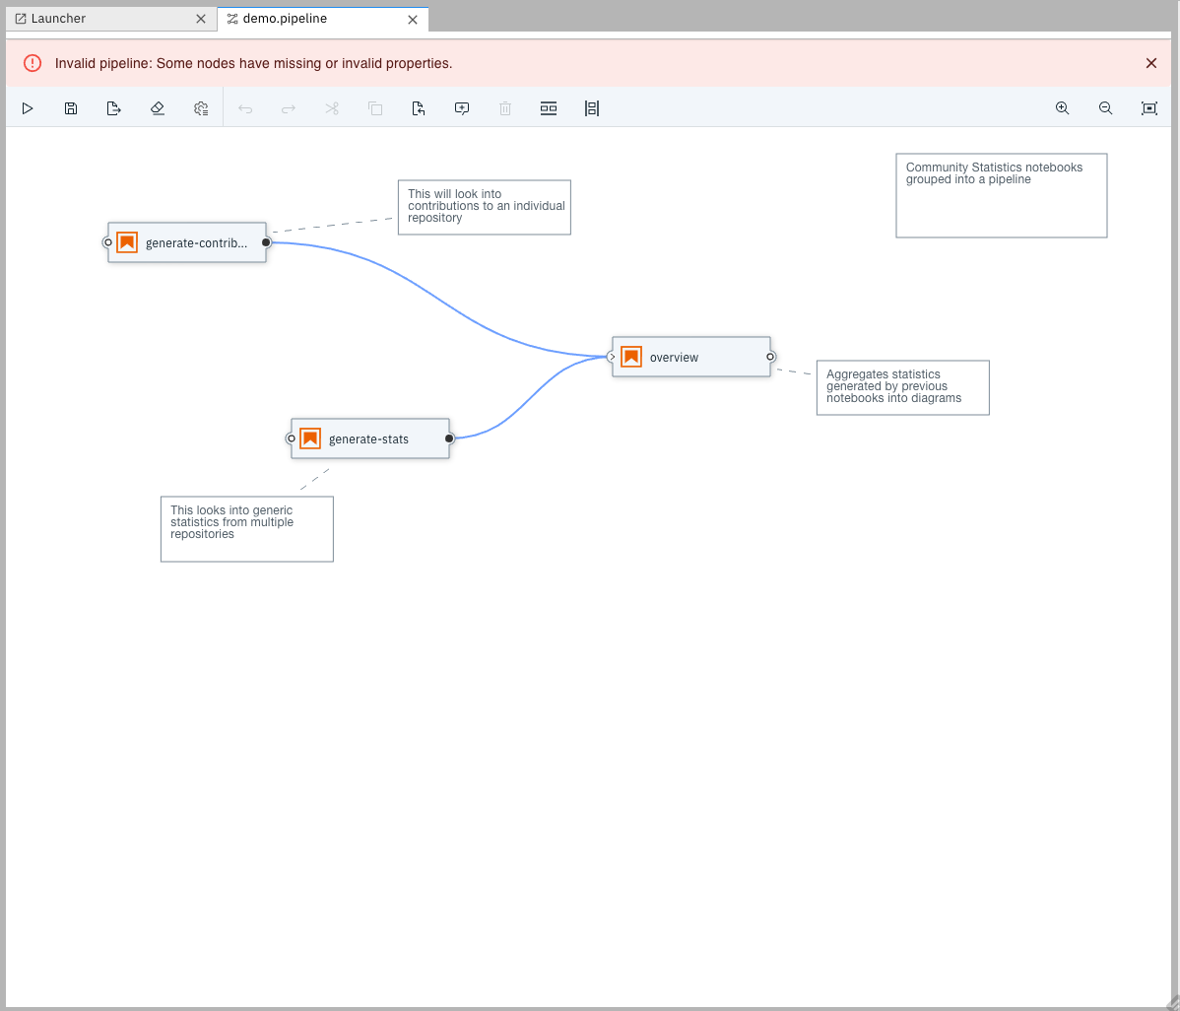Arrange nodes vertically

pos(592,108)
